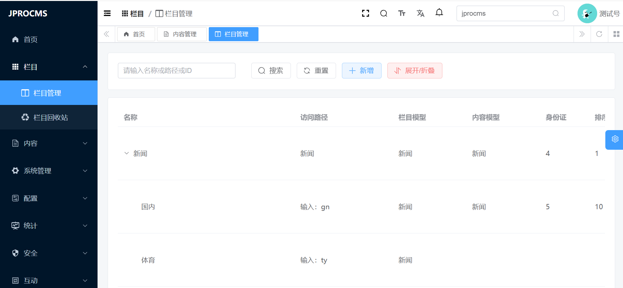
Task: Open the language translation icon
Action: 420,13
